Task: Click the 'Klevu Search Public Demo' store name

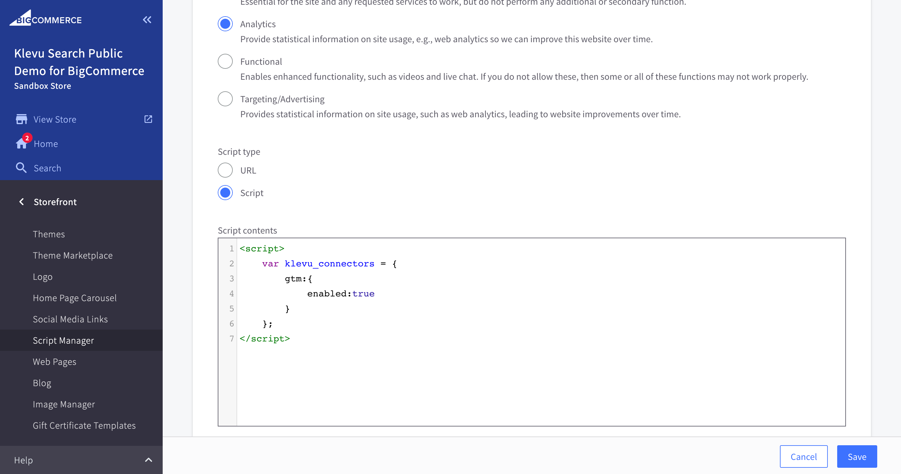Action: (x=79, y=62)
